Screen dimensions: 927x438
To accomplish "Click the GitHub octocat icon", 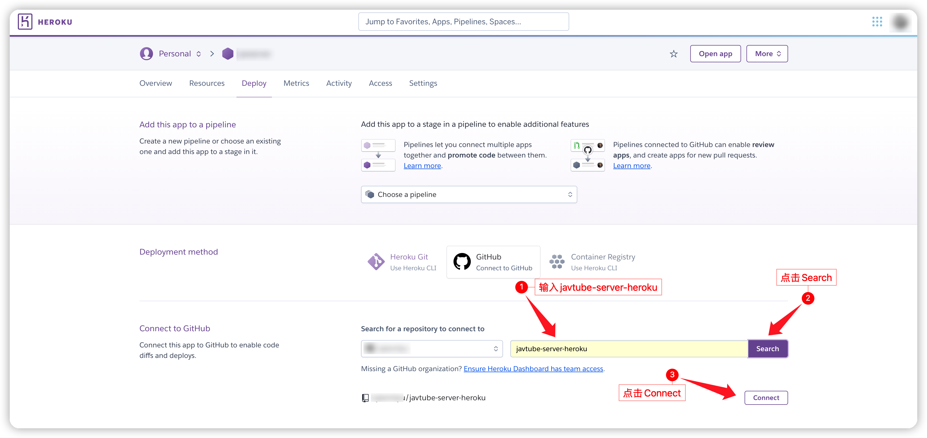I will [x=462, y=262].
